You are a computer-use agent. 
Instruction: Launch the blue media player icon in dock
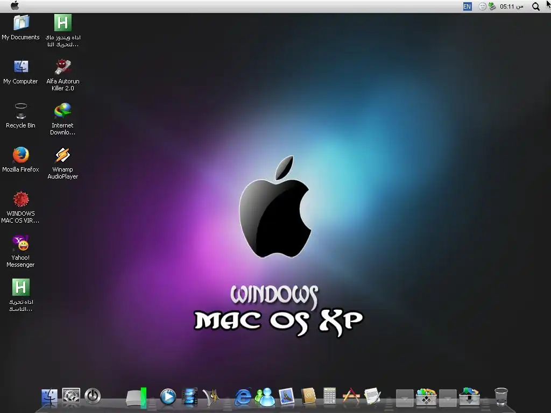point(168,397)
